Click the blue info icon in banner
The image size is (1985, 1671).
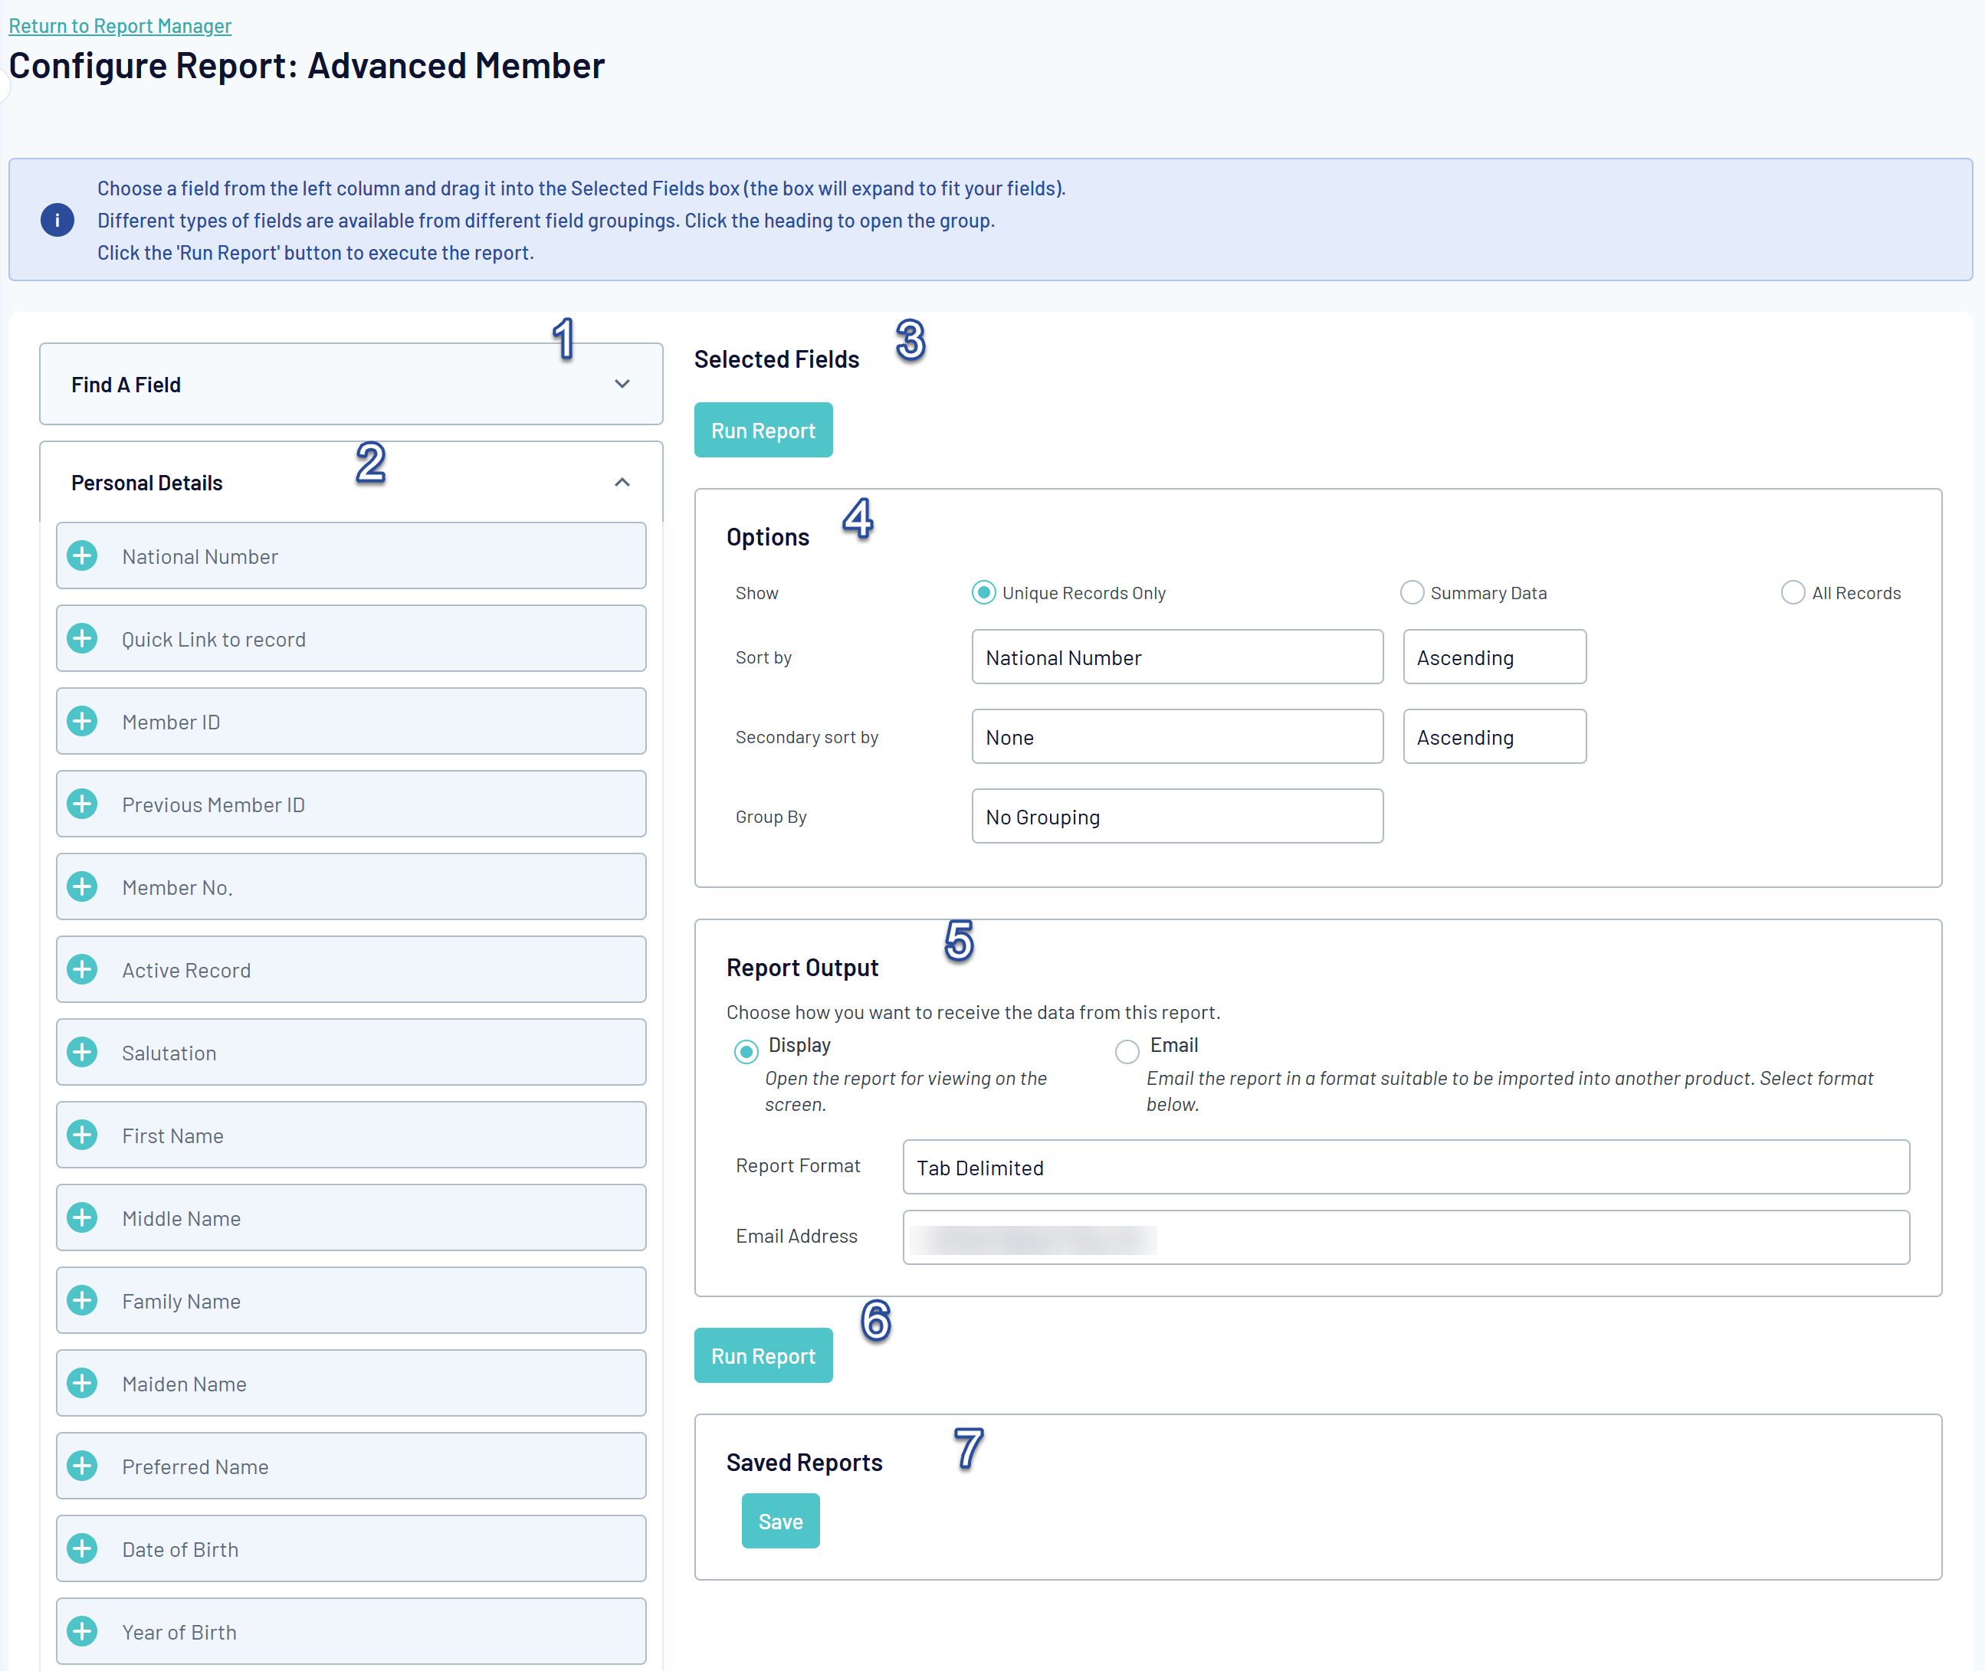tap(57, 220)
